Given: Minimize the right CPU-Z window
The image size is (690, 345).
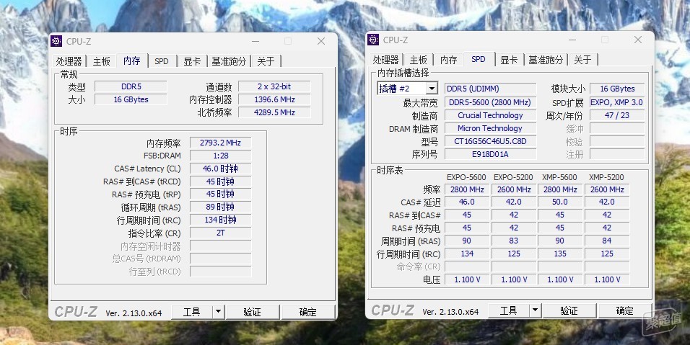Looking at the screenshot, I should (572, 40).
